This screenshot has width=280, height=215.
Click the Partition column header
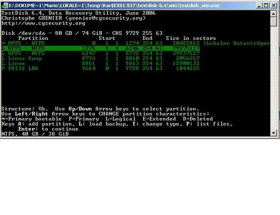pos(33,38)
